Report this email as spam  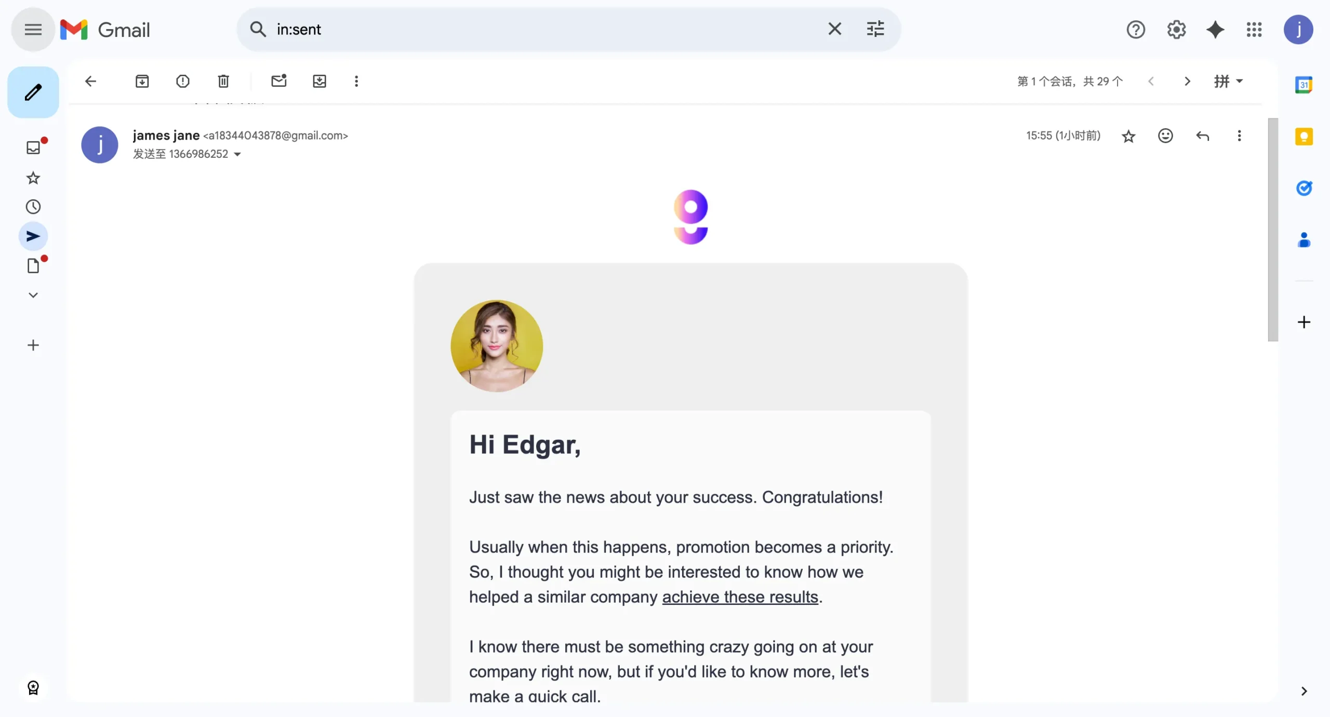point(182,81)
